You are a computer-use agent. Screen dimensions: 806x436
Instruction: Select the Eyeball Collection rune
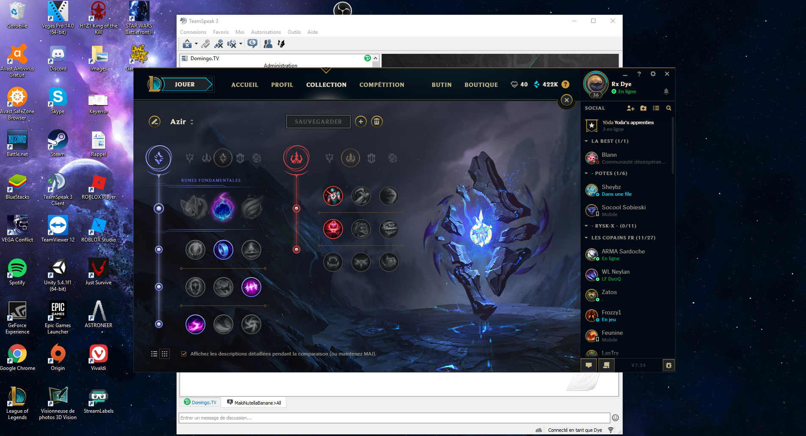pos(388,229)
